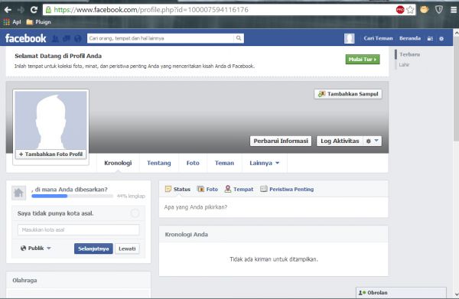The width and height of the screenshot is (459, 299).
Task: Expand the Lainnya tab dropdown
Action: coord(265,163)
